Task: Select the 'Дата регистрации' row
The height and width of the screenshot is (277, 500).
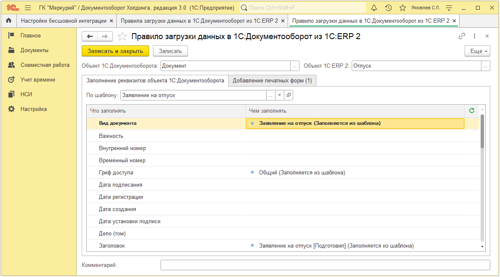Action: [x=283, y=197]
